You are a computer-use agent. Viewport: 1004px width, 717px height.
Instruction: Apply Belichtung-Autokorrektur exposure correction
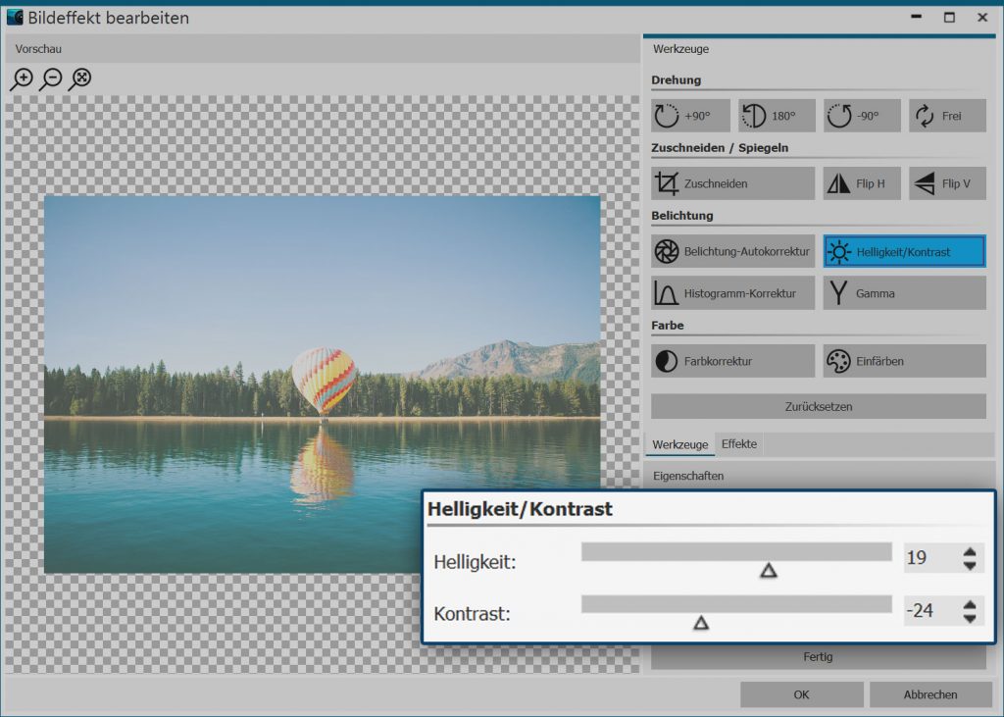(732, 252)
